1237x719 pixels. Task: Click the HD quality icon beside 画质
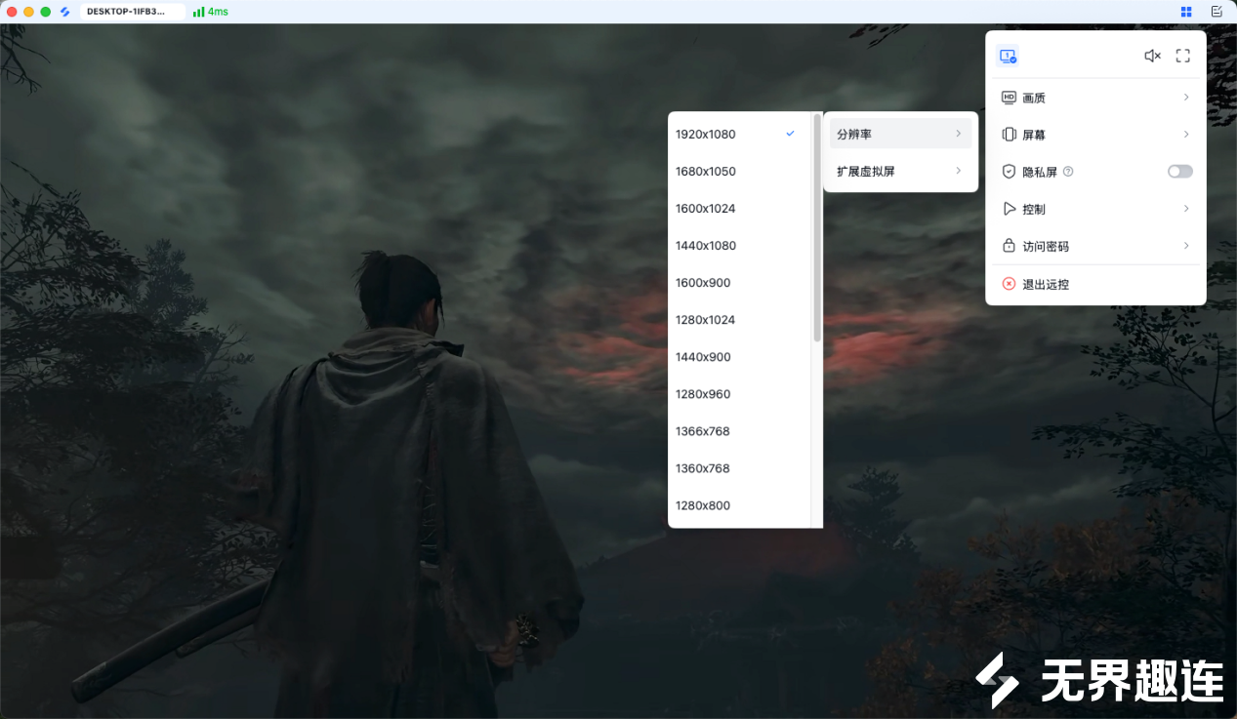pyautogui.click(x=1010, y=98)
